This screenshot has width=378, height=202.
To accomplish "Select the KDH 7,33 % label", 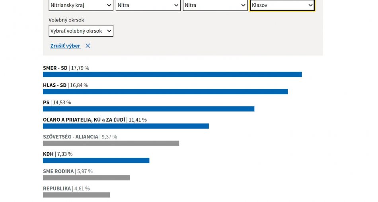I will [58, 154].
